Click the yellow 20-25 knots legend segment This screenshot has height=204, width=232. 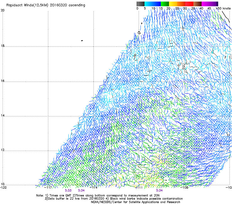click(173, 4)
